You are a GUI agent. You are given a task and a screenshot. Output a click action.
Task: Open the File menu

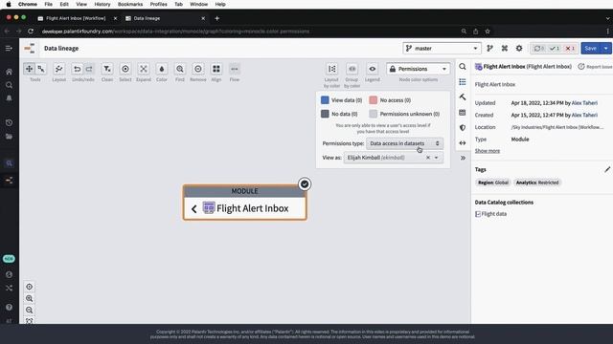coord(49,4)
